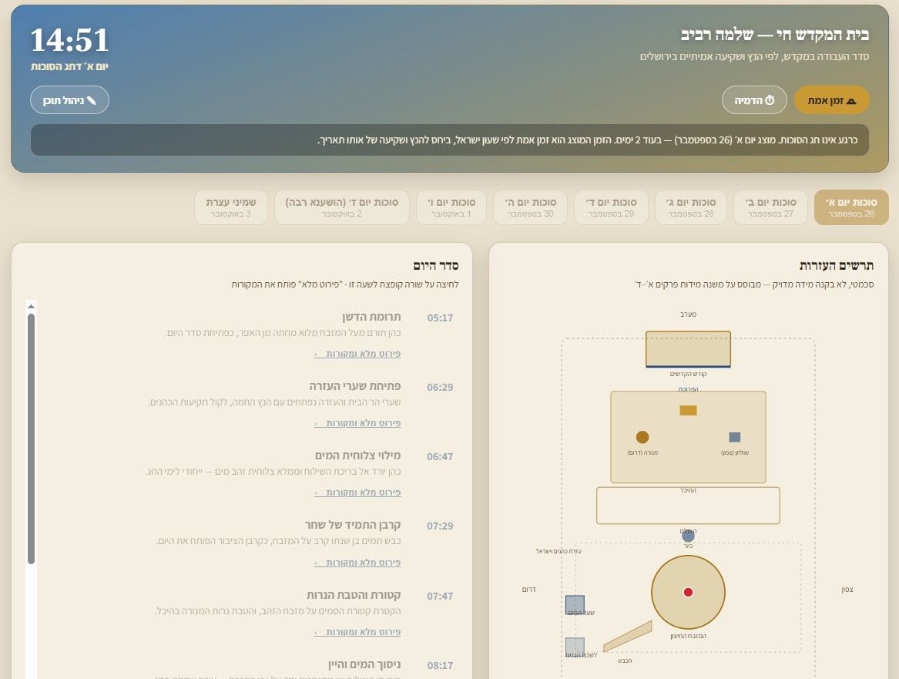The width and height of the screenshot is (899, 679).
Task: Select the 'סוכות יום א׳' 26 September tab
Action: point(850,207)
